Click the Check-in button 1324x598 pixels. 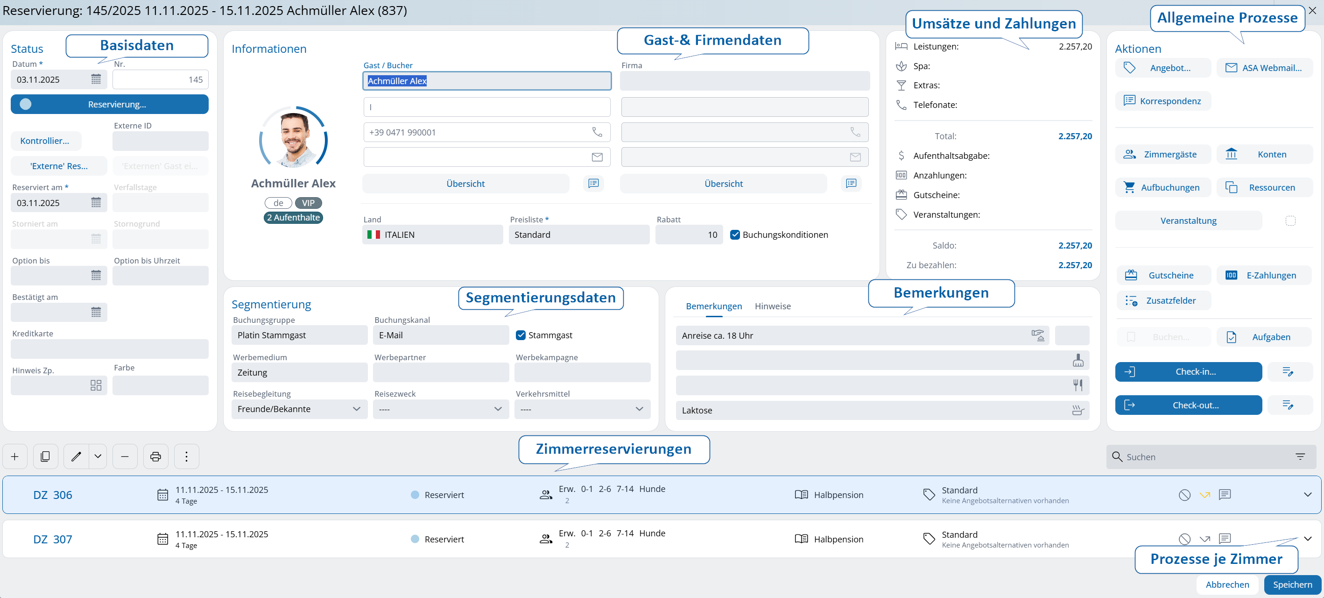click(1188, 371)
